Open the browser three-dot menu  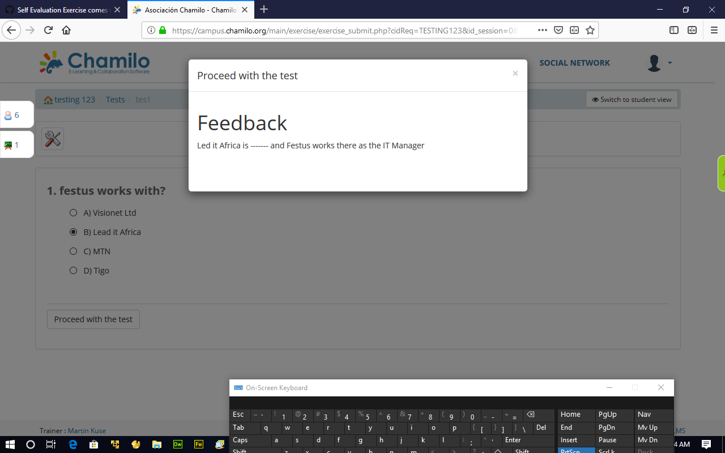(542, 30)
